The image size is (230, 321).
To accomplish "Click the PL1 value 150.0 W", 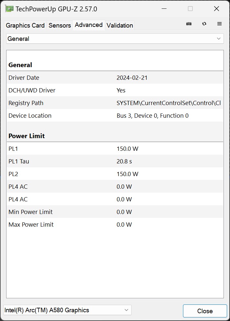I will (x=127, y=149).
